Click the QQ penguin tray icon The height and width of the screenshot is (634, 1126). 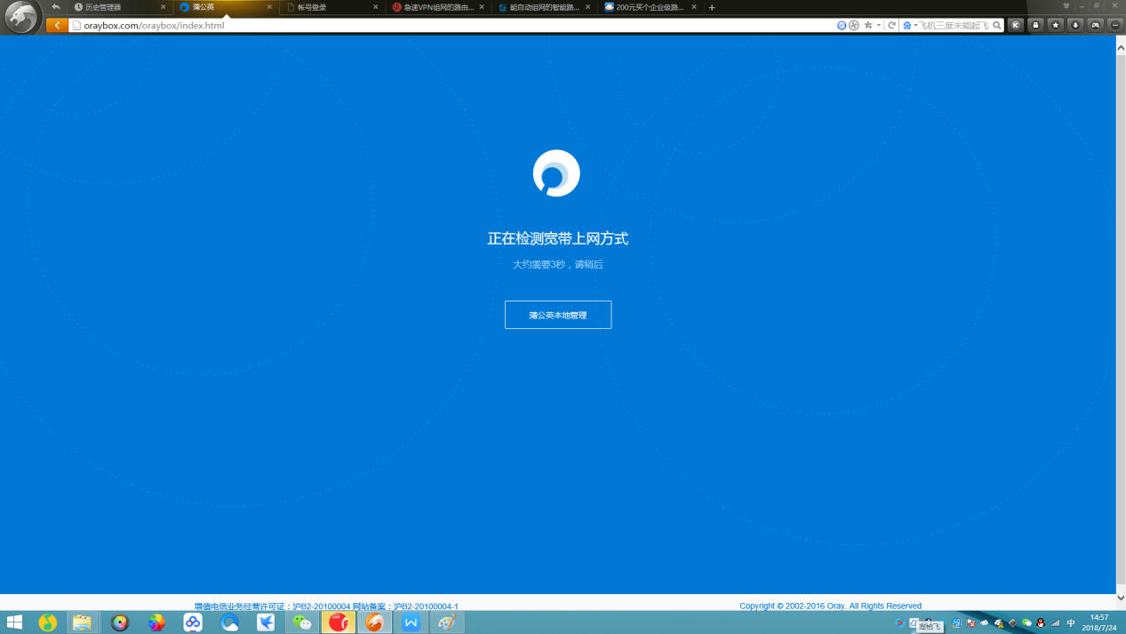coord(1041,623)
